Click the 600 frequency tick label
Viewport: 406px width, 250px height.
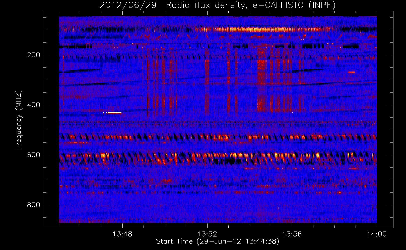34,155
